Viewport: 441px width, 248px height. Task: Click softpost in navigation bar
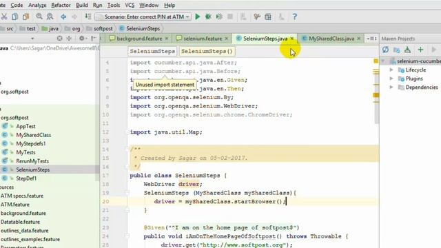(x=103, y=29)
